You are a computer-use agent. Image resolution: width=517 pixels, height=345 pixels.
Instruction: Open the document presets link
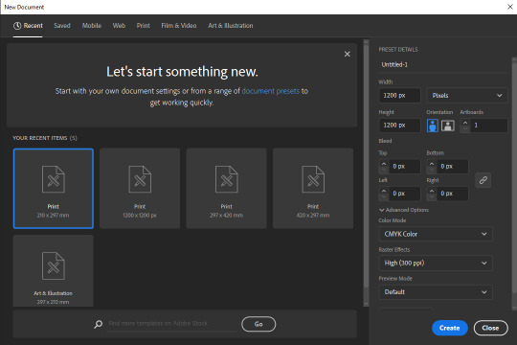click(x=271, y=91)
